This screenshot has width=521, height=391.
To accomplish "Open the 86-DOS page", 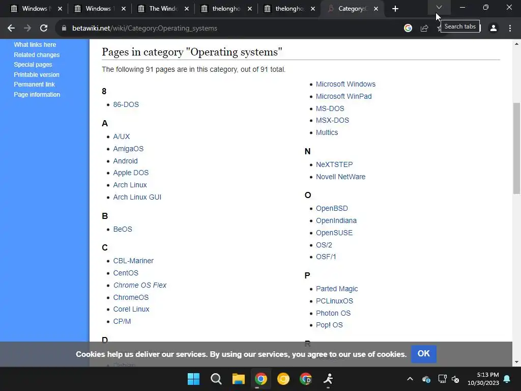I will point(126,104).
